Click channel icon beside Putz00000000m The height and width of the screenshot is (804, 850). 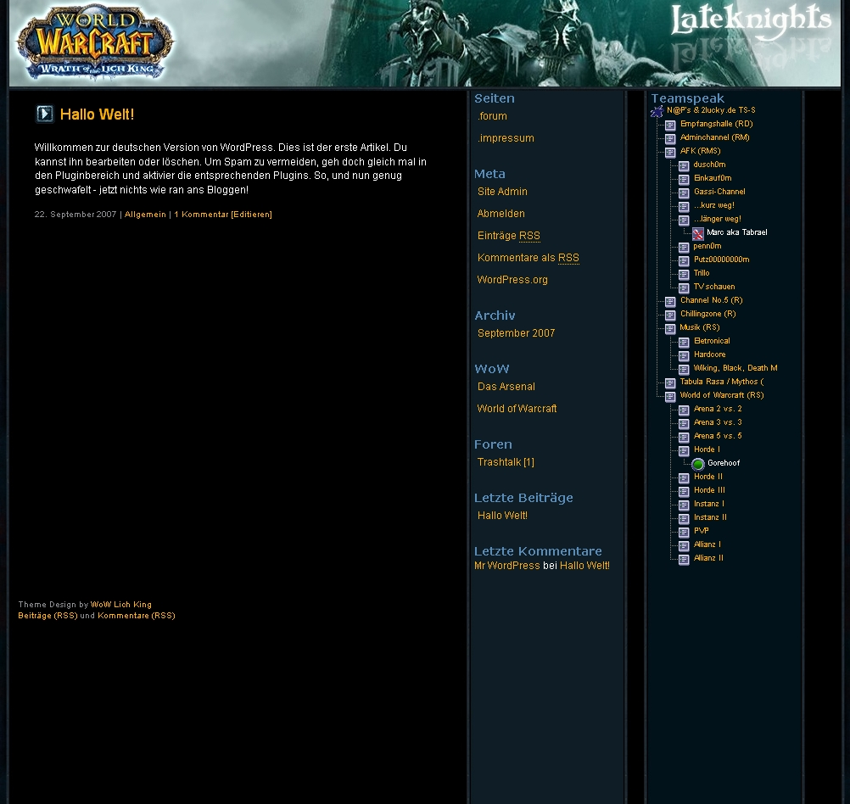(x=684, y=260)
